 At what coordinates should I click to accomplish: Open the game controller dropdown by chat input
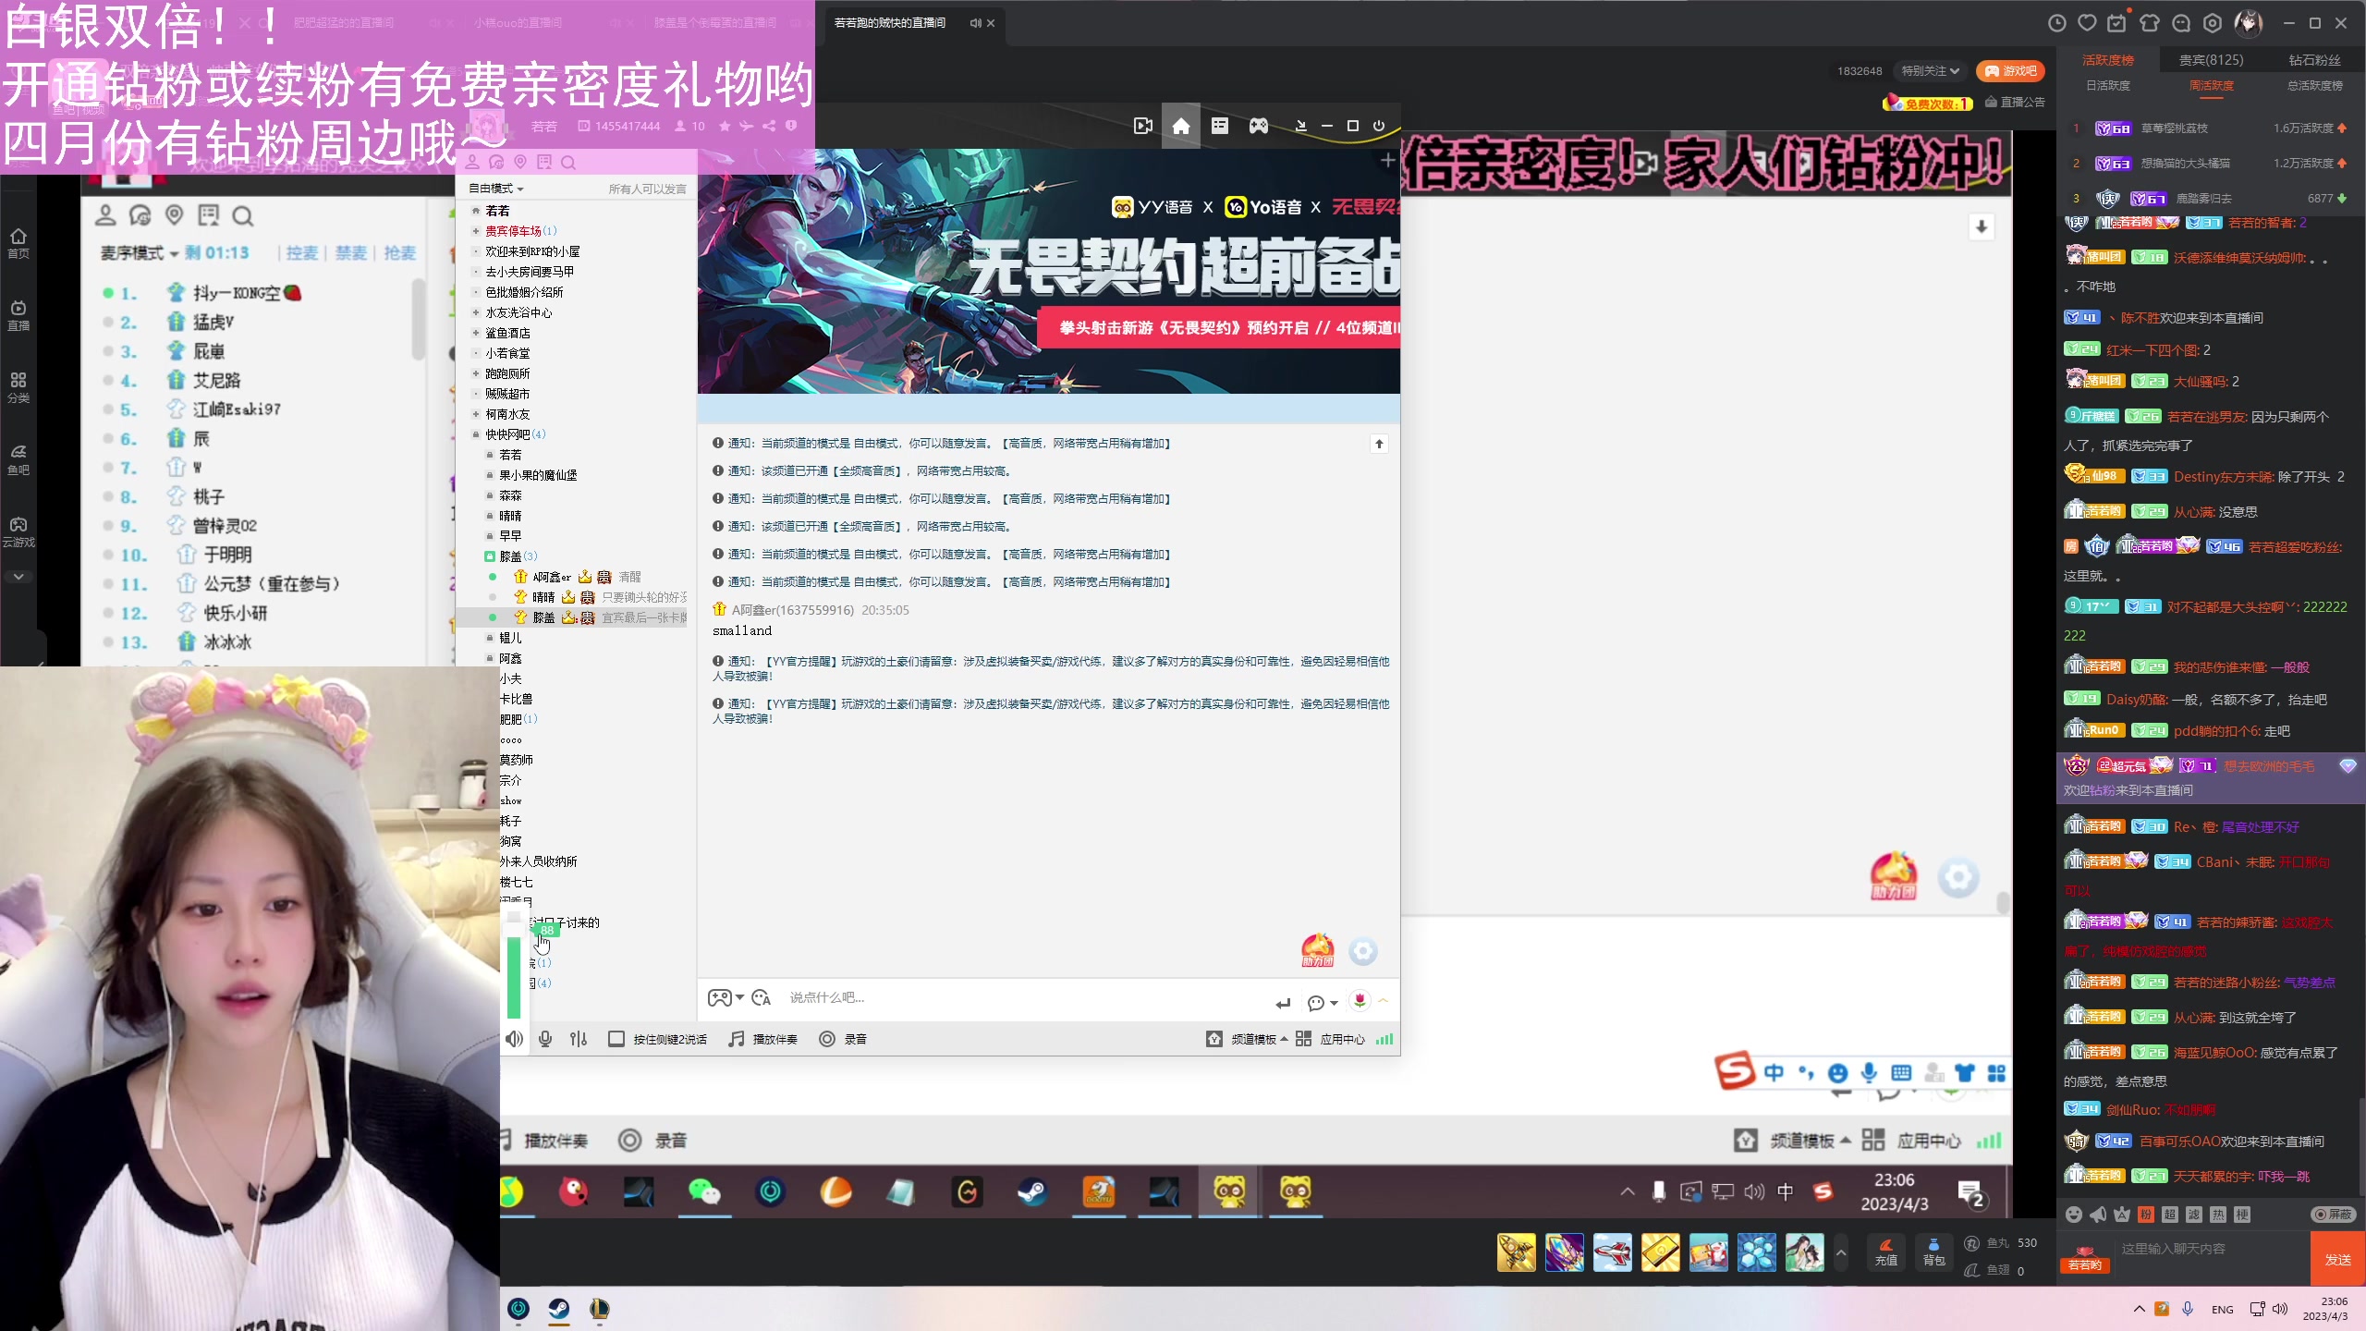pyautogui.click(x=726, y=998)
